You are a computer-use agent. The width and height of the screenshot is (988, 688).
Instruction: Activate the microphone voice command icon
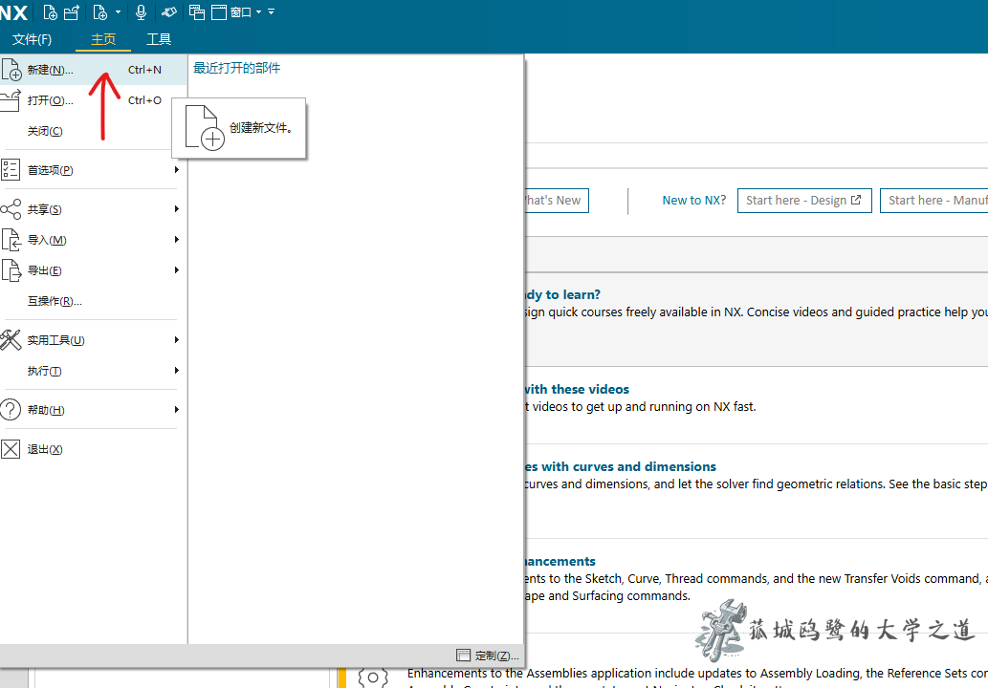[142, 12]
